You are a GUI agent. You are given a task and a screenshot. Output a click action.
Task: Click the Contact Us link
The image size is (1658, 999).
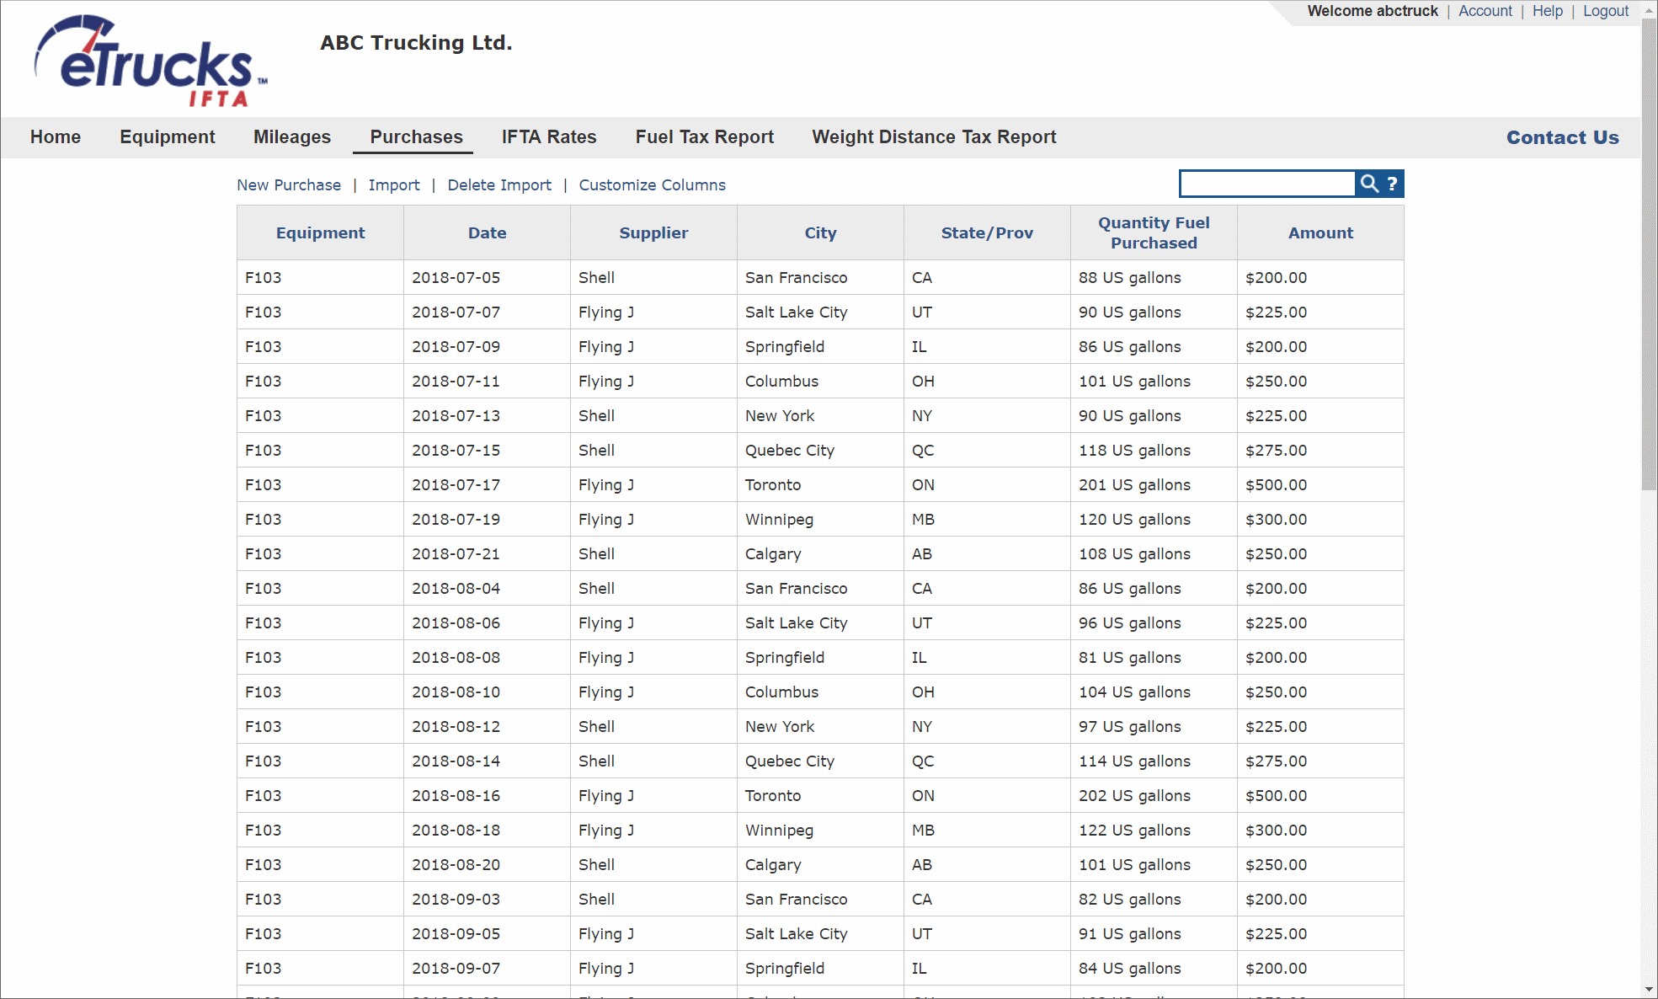click(1562, 137)
